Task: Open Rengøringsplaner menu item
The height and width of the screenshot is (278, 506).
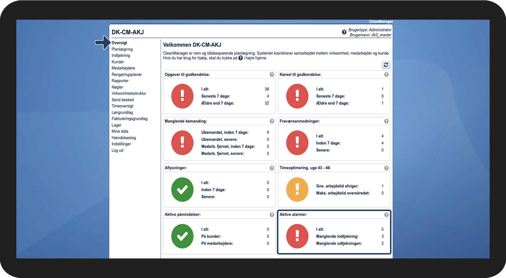Action: click(127, 74)
